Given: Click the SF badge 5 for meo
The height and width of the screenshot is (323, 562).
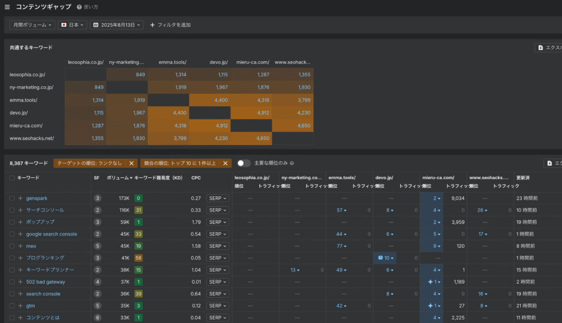Looking at the screenshot, I should [x=98, y=246].
